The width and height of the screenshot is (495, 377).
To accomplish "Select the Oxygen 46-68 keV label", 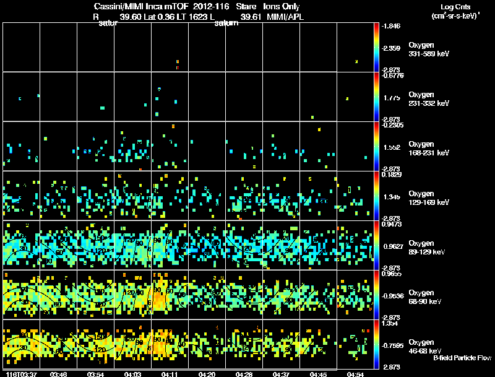I will pos(425,347).
